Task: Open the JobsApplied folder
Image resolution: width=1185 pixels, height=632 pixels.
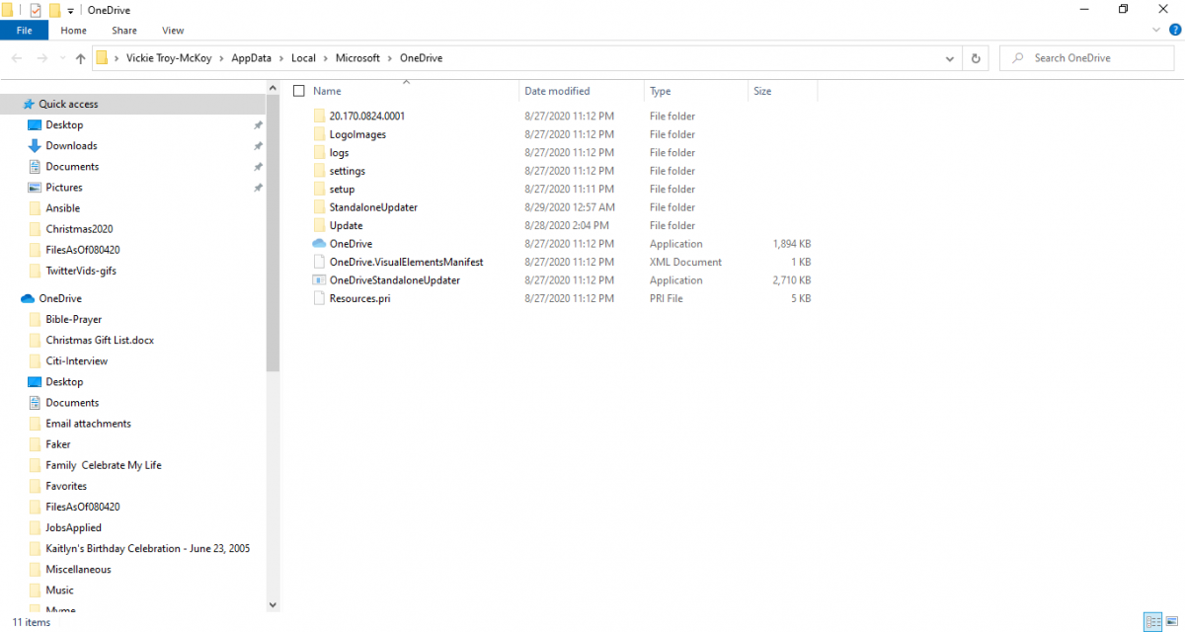Action: pyautogui.click(x=73, y=527)
